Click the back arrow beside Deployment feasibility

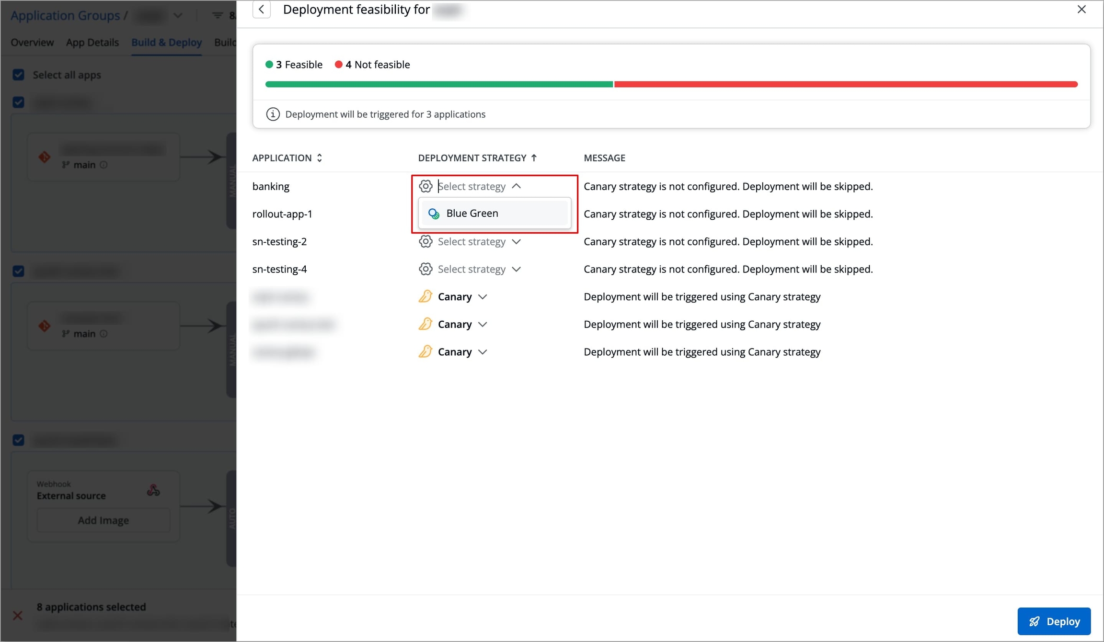262,10
